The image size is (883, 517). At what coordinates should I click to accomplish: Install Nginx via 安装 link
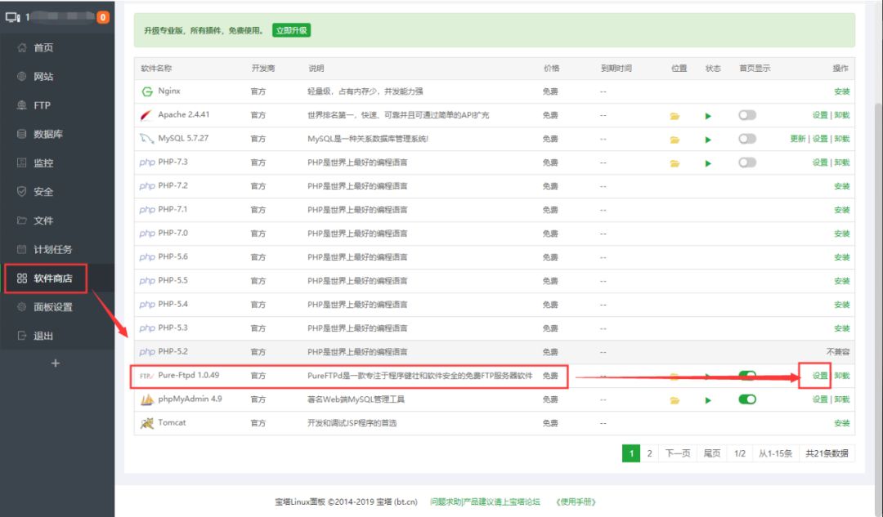coord(841,91)
